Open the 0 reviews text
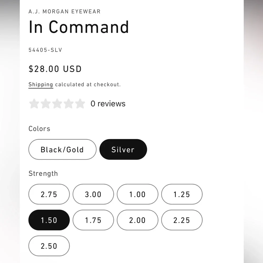 [x=108, y=104]
